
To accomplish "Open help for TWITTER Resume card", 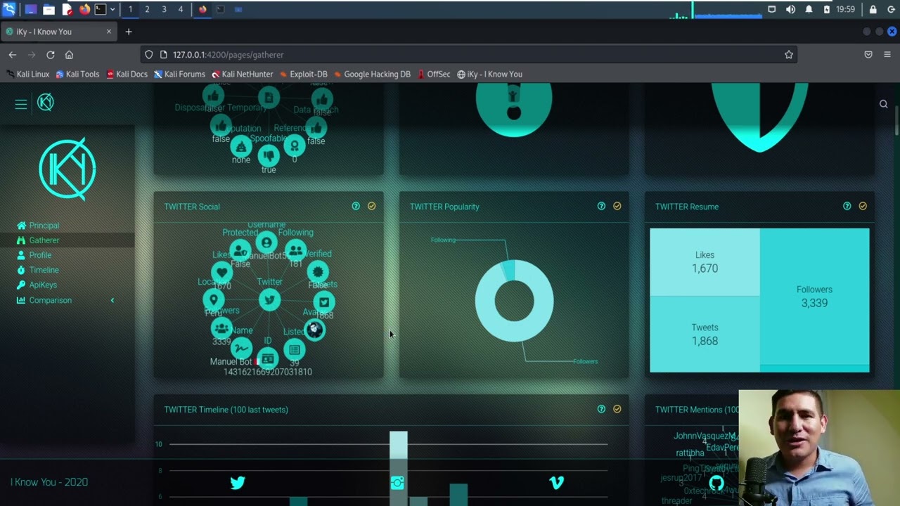I will coord(847,206).
